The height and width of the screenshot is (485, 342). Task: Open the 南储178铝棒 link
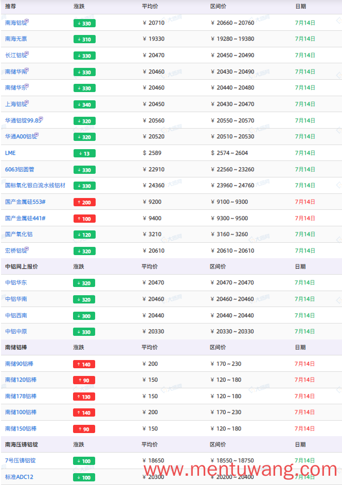[21, 396]
